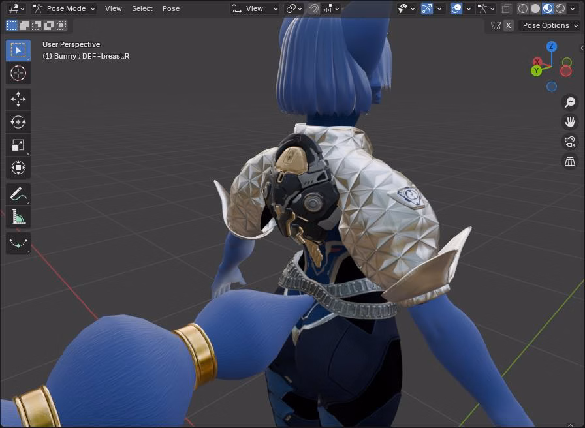585x428 pixels.
Task: Open the View menu
Action: [x=114, y=8]
